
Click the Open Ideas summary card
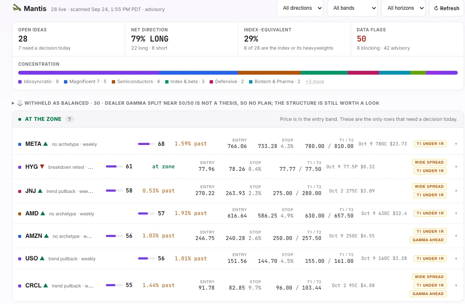(x=69, y=39)
